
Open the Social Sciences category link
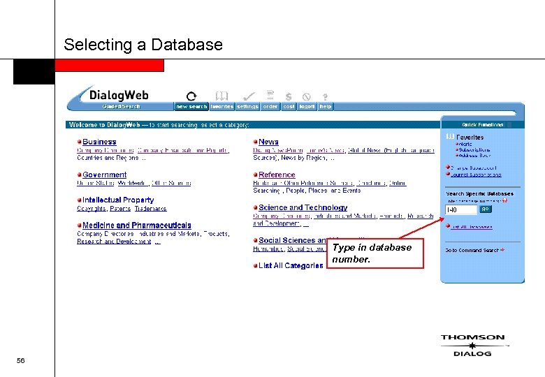tap(293, 240)
